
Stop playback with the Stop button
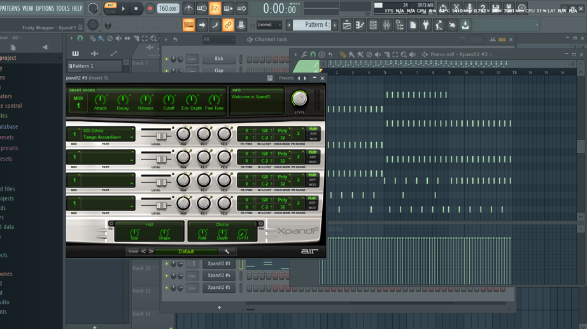(x=136, y=8)
